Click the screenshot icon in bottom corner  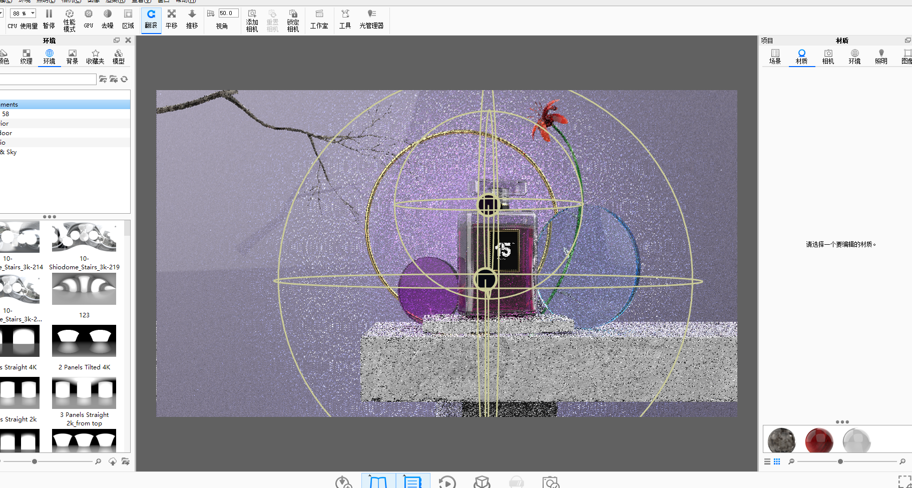coord(904,482)
